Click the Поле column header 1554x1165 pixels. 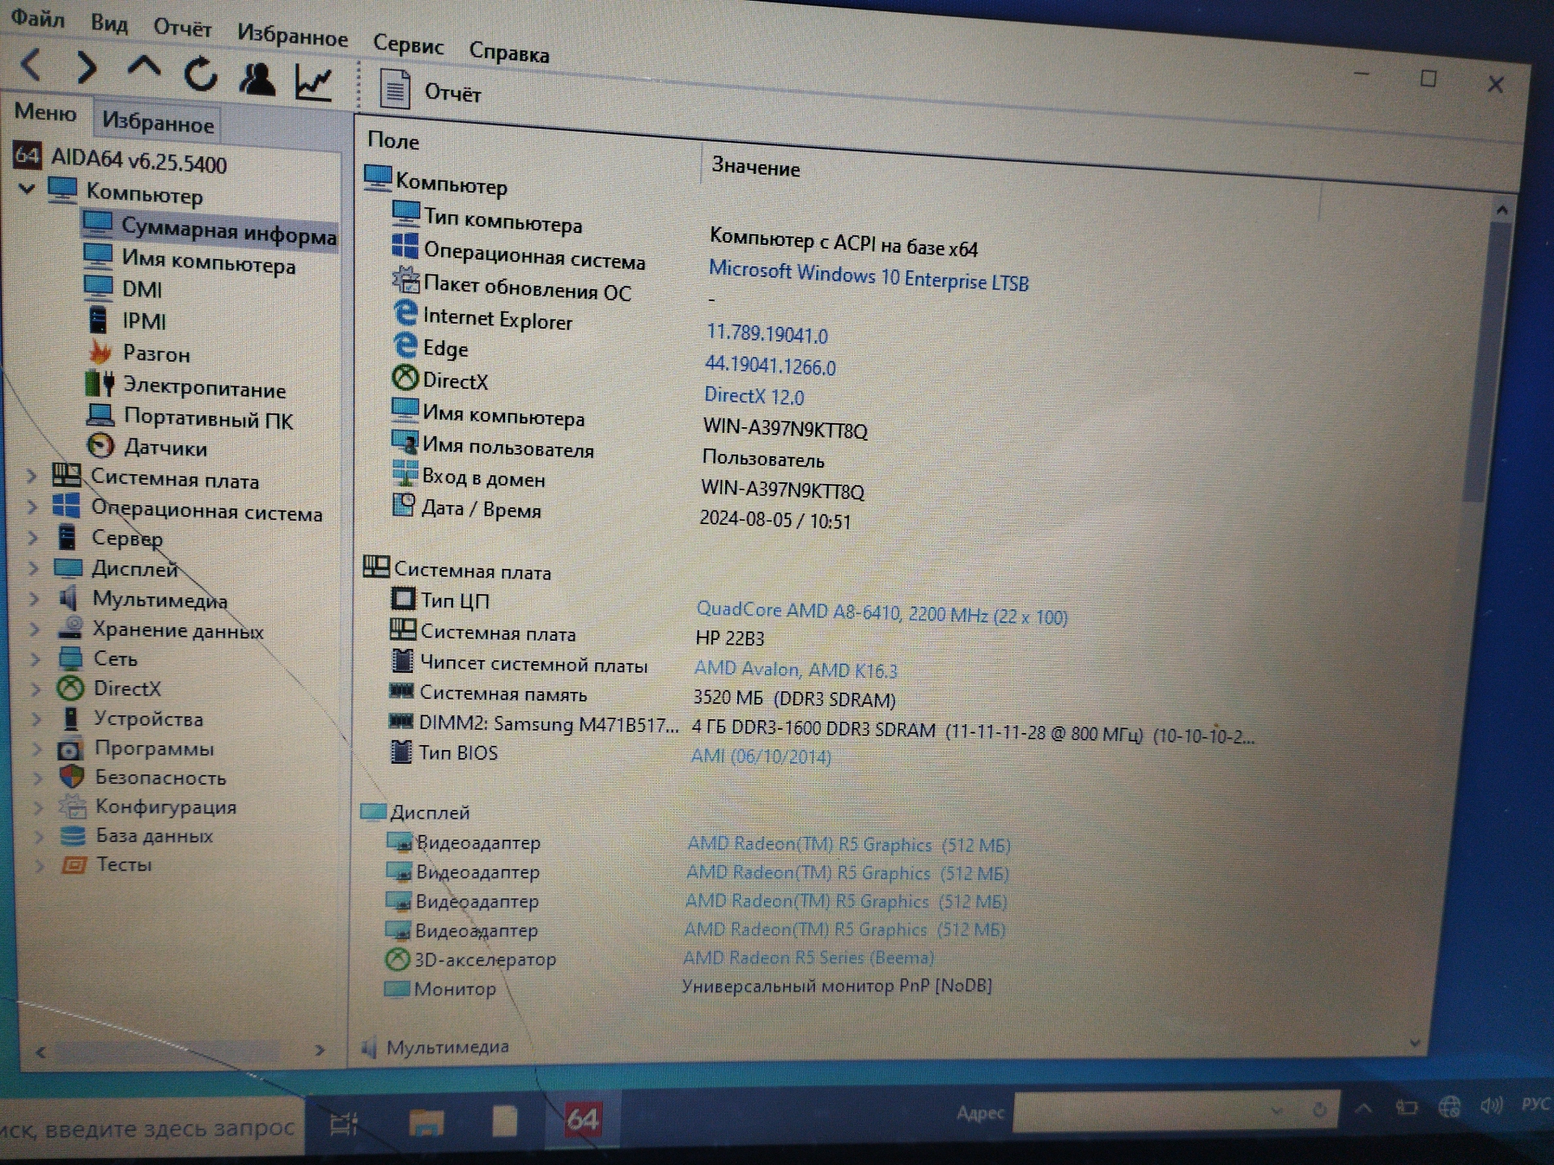393,140
